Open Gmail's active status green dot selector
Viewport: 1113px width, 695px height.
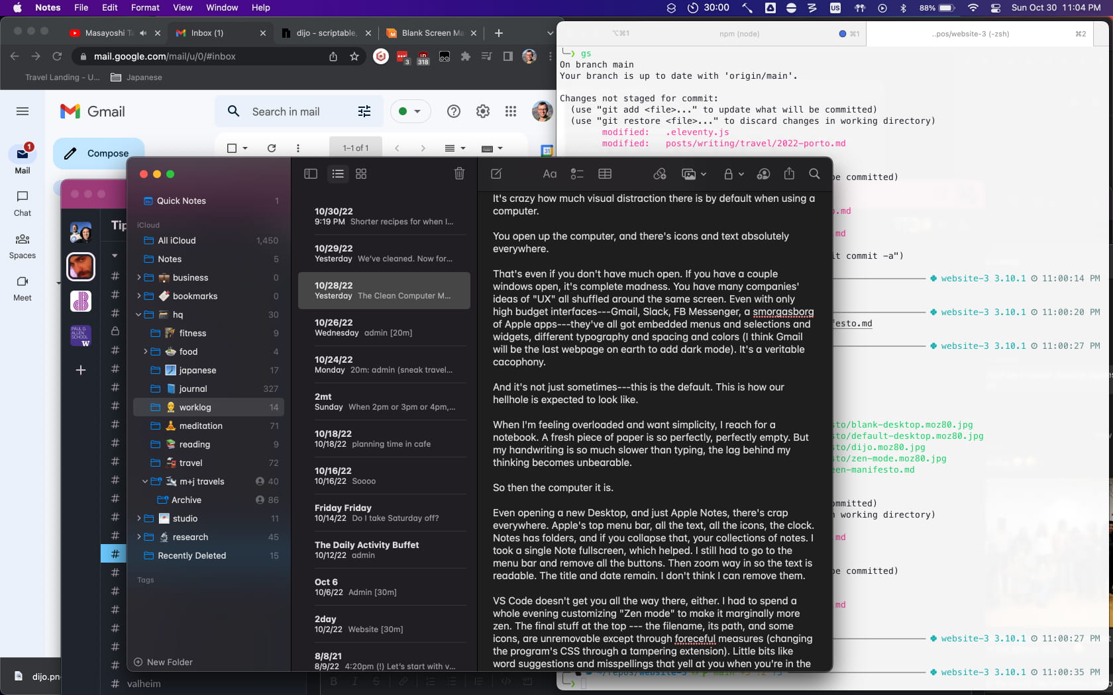409,111
